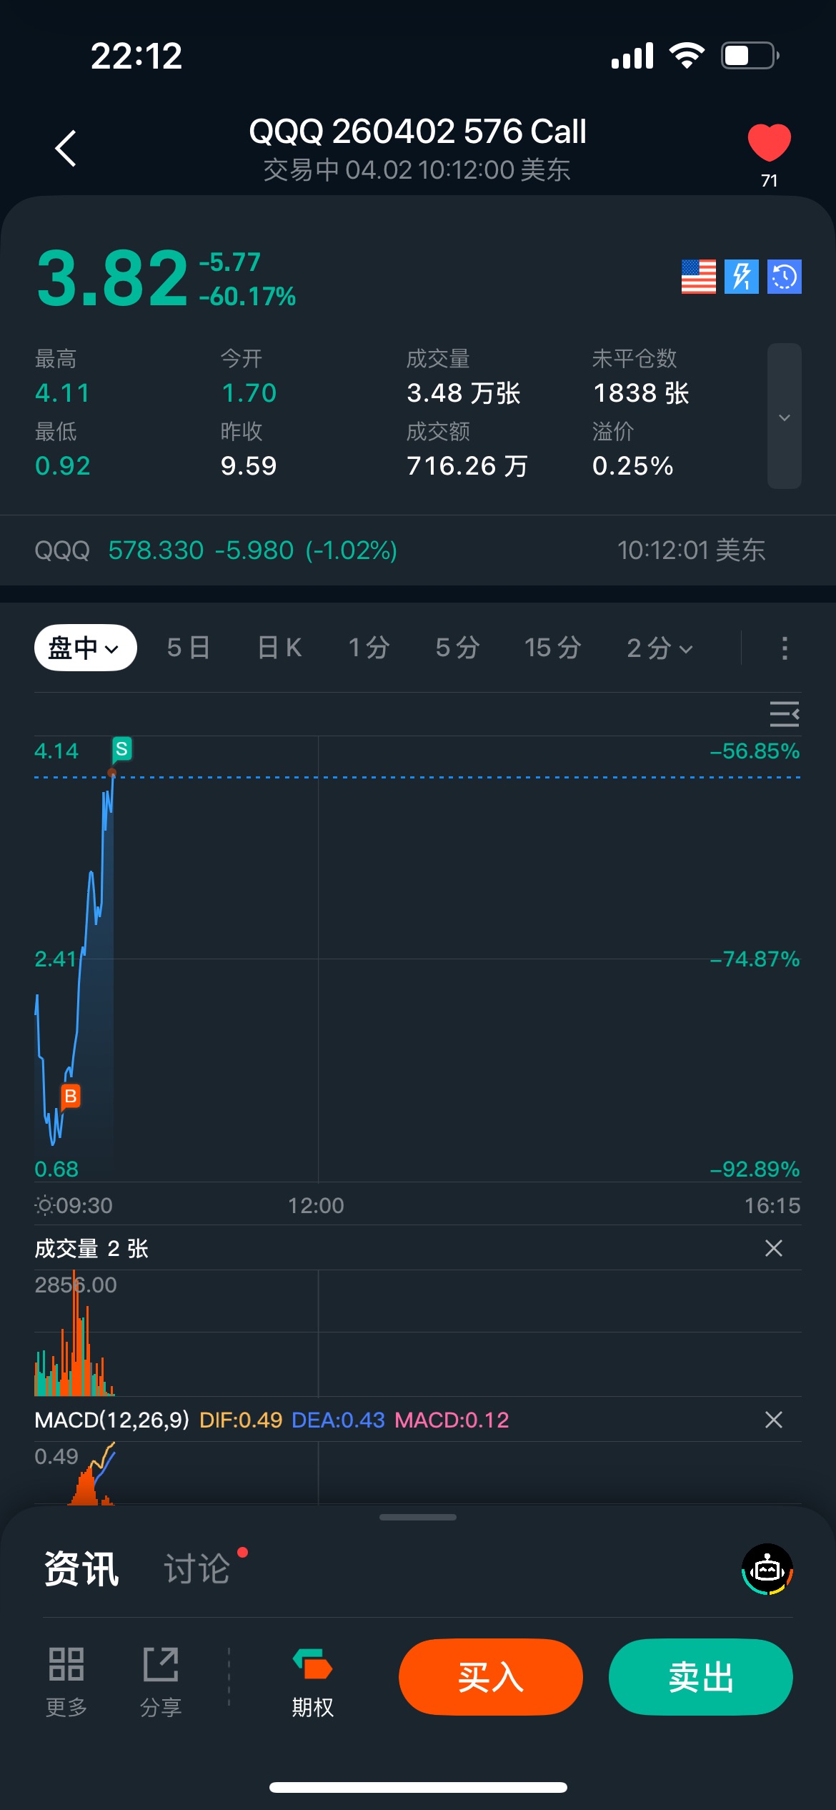Tap the blue lightning bolt icon
Screen dimensions: 836x1810
741,277
